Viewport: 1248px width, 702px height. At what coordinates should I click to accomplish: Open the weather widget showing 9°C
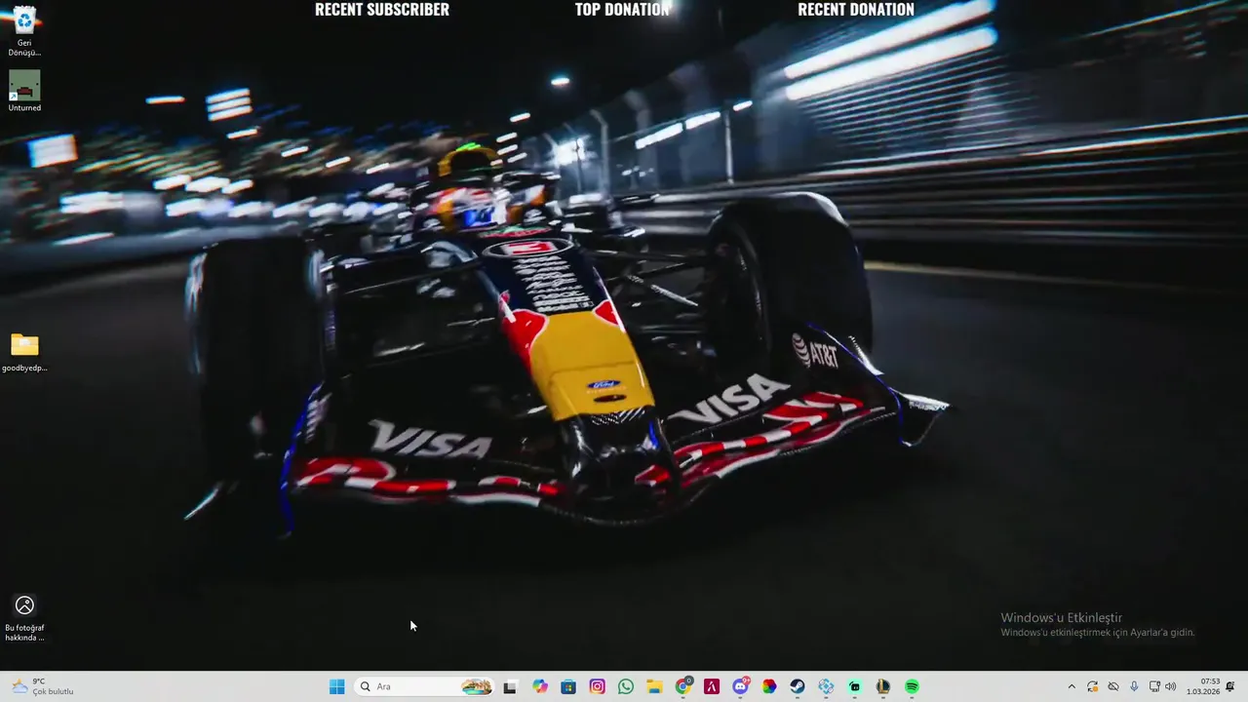coord(43,686)
